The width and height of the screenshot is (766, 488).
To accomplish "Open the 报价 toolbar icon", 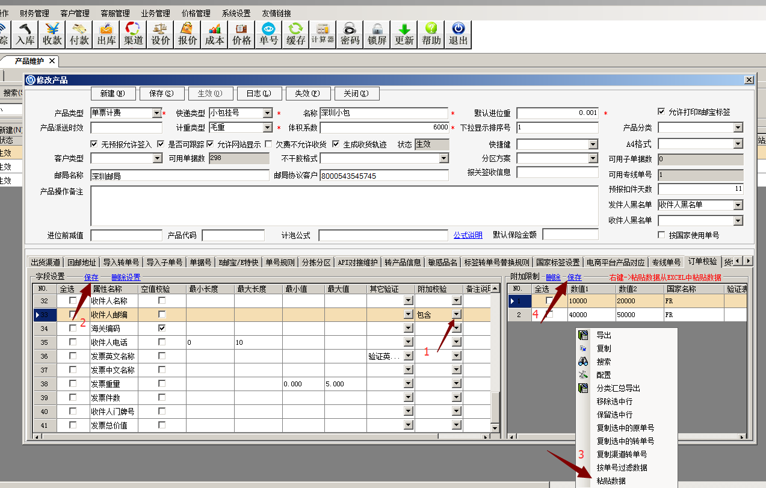I will [187, 34].
